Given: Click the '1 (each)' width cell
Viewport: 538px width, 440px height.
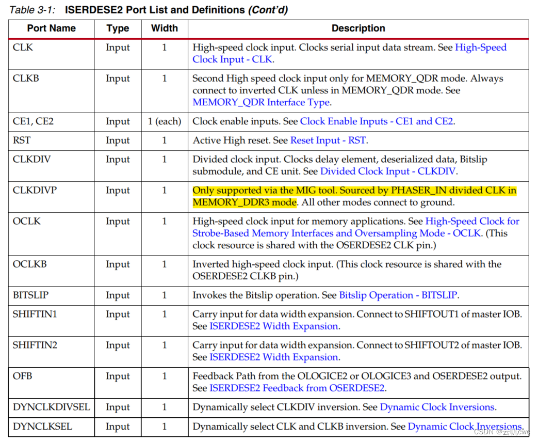Looking at the screenshot, I should click(165, 121).
